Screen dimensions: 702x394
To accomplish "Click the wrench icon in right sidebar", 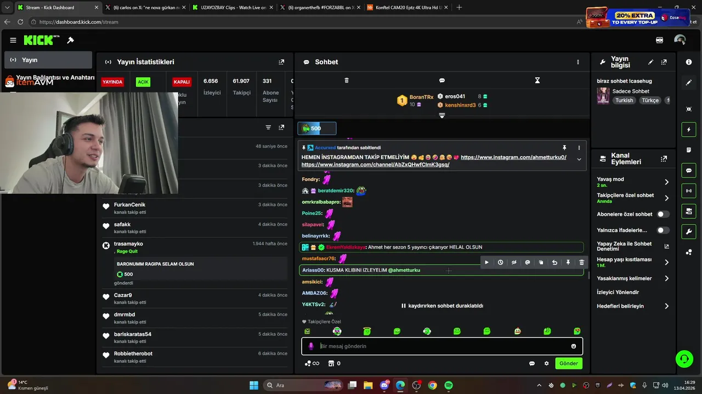I will [x=689, y=231].
